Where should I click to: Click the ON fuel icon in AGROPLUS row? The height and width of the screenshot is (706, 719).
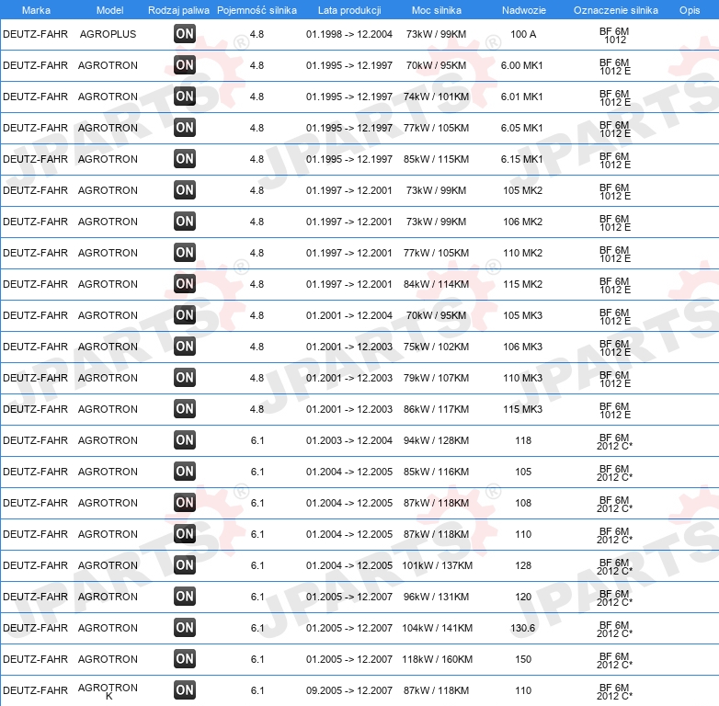(185, 34)
